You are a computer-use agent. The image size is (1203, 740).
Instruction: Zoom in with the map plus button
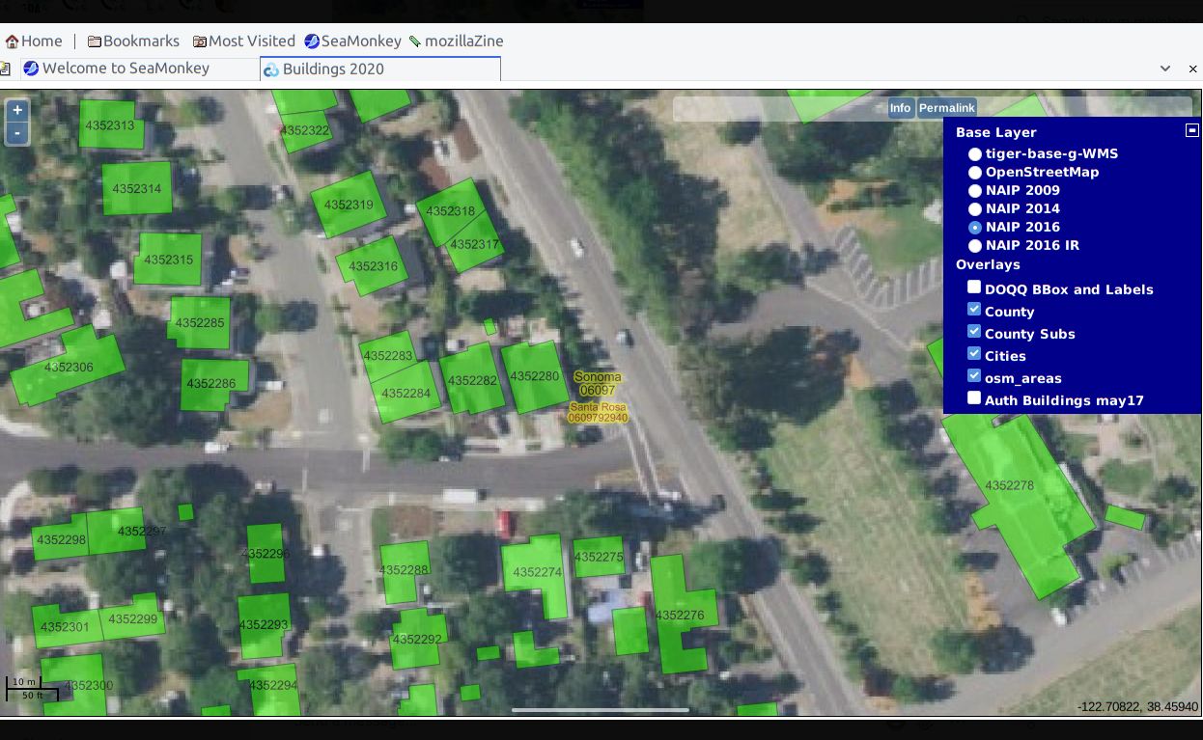point(16,110)
